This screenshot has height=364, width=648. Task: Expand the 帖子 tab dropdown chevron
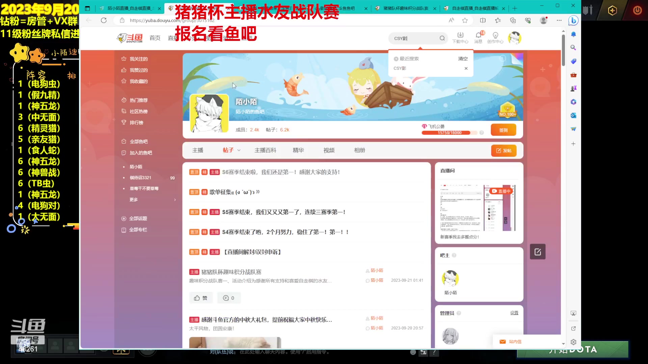click(x=239, y=150)
